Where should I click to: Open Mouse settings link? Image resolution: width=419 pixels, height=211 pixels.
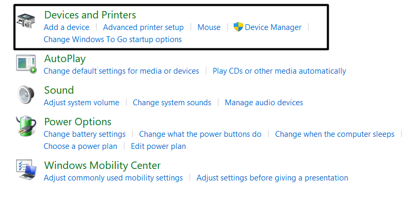pos(209,27)
